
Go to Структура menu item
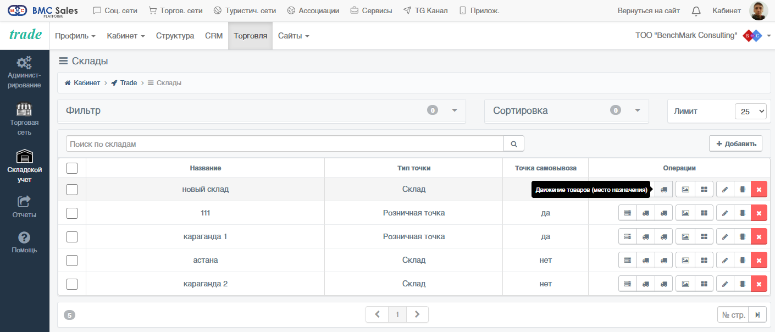175,36
